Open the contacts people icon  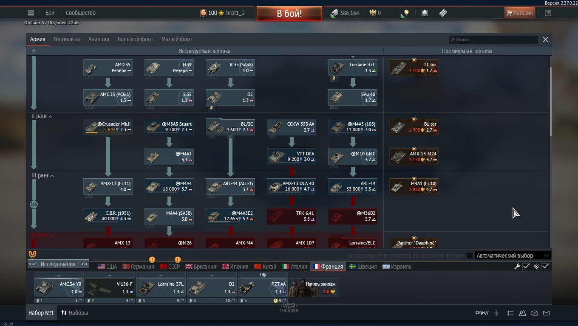click(x=522, y=313)
